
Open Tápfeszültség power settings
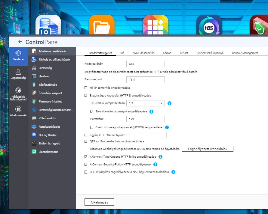[x=52, y=85]
